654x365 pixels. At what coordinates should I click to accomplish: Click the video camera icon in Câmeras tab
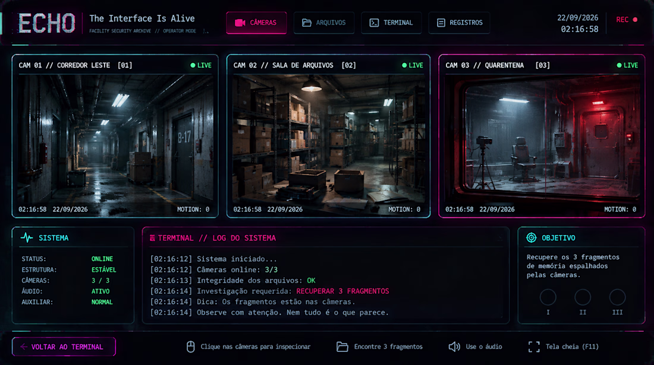(x=240, y=23)
